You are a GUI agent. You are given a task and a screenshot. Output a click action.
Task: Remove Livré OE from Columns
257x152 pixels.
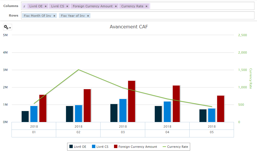(46, 6)
